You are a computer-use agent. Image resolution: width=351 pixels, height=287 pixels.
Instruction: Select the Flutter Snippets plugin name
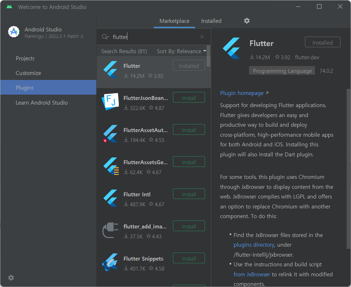143,259
